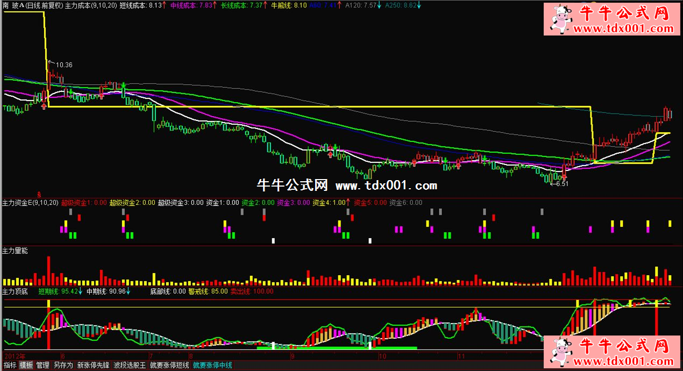Click the 资金2: 0.00 value
Screen dimensions: 683x371
click(x=258, y=203)
